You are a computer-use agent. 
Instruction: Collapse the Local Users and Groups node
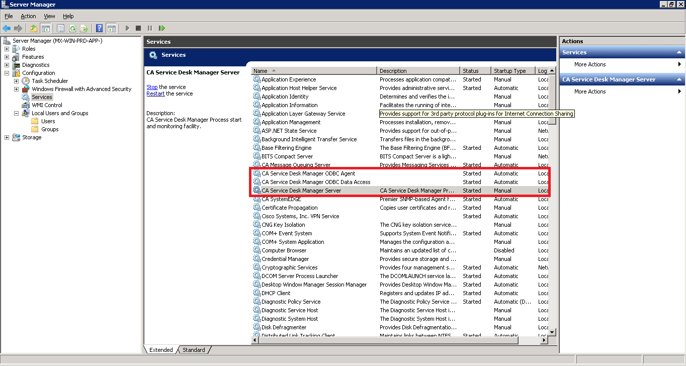16,113
